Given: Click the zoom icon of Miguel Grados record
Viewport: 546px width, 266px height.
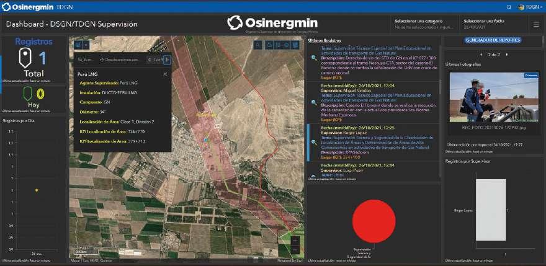Looking at the screenshot, I should pos(314,102).
